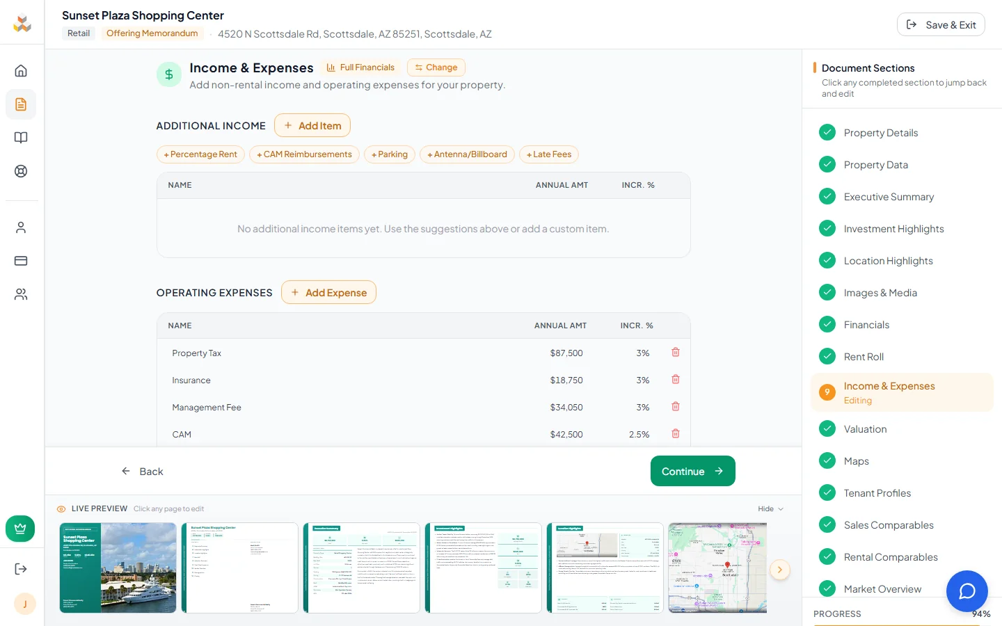Image resolution: width=1002 pixels, height=626 pixels.
Task: Open the Home sidebar icon
Action: (22, 70)
